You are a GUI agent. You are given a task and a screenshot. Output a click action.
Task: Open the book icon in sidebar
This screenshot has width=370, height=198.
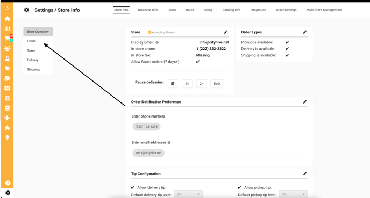(8, 108)
